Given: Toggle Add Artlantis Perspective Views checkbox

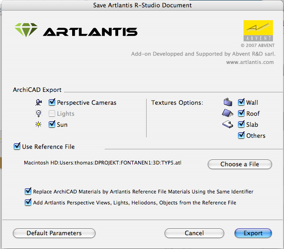Looking at the screenshot, I should point(28,203).
